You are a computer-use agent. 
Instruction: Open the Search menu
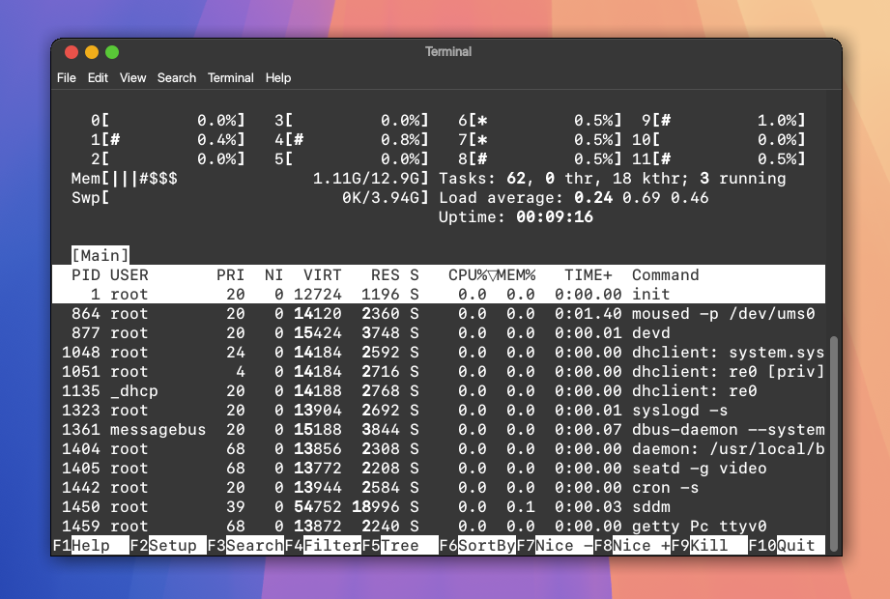click(177, 77)
